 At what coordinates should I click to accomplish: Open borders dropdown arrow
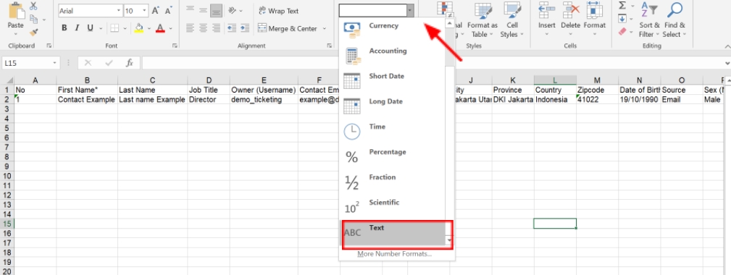click(125, 28)
